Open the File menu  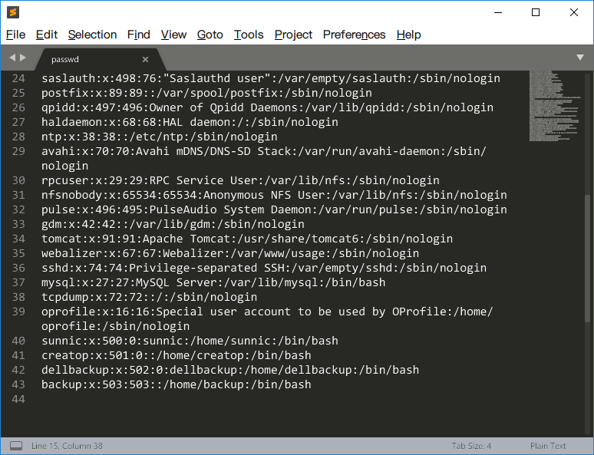pos(15,35)
